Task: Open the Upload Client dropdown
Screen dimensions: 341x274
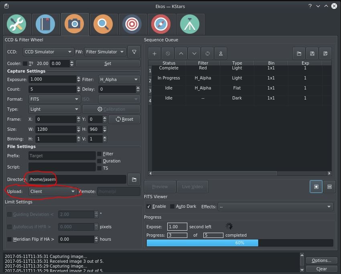Action: pos(53,191)
